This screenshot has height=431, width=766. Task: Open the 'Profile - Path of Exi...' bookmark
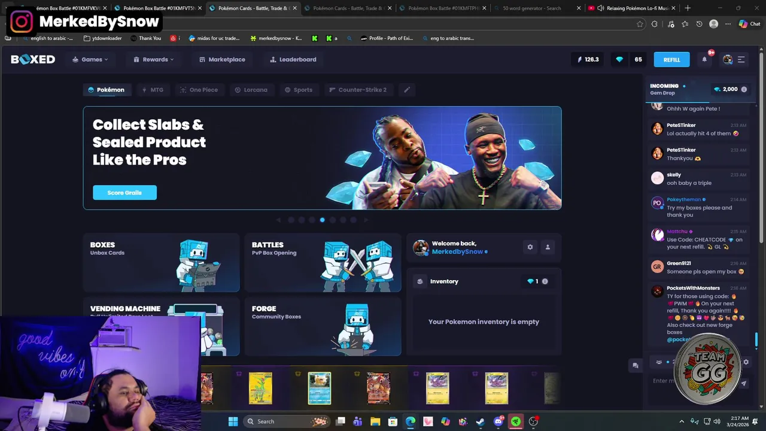point(387,38)
